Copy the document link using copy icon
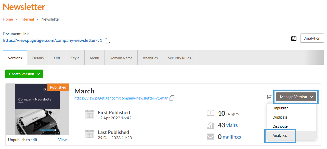Viewport: 327px width, 149px height. pyautogui.click(x=108, y=40)
